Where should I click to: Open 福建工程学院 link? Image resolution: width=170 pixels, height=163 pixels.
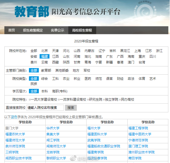(x=138, y=128)
